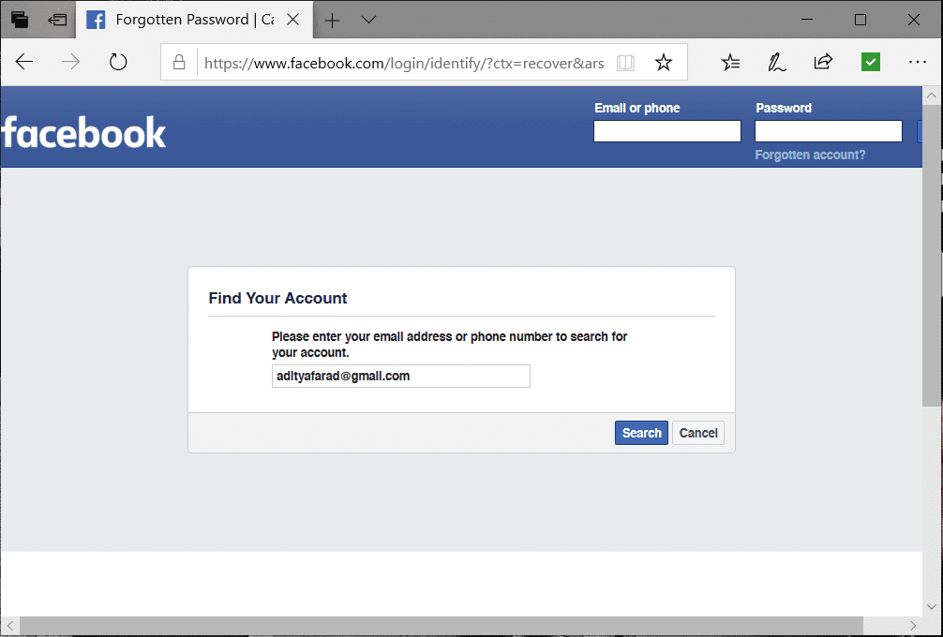Click the Share page icon
This screenshot has width=943, height=637.
823,63
